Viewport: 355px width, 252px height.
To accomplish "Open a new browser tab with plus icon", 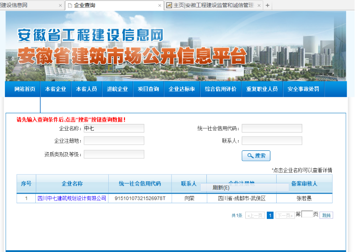I will pos(268,5).
